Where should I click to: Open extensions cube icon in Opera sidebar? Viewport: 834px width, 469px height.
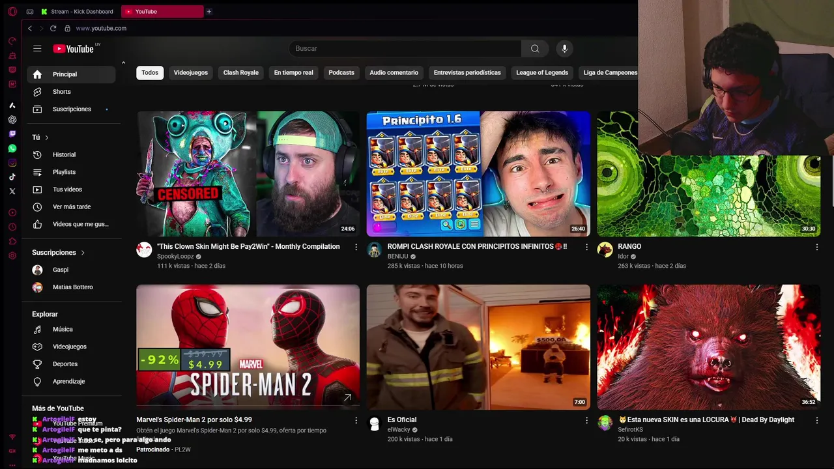(12, 241)
